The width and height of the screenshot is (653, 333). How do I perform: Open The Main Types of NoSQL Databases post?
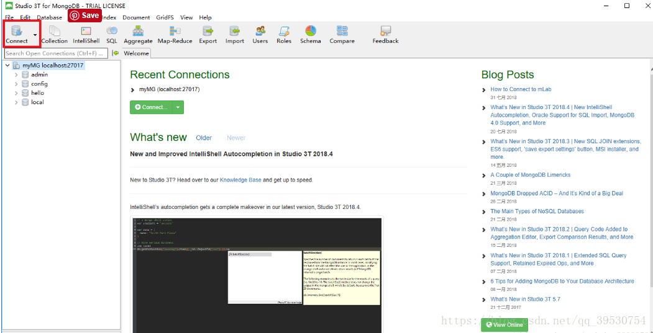click(x=537, y=211)
